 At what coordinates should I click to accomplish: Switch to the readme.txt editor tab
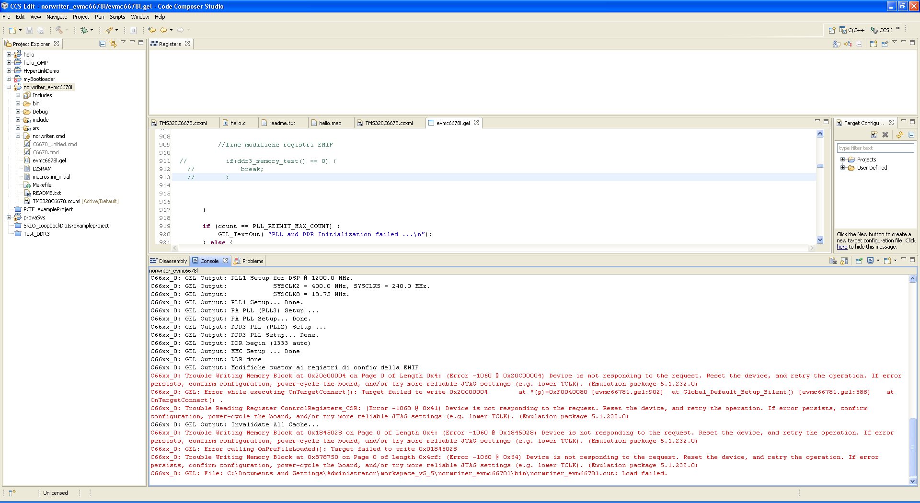pos(282,123)
